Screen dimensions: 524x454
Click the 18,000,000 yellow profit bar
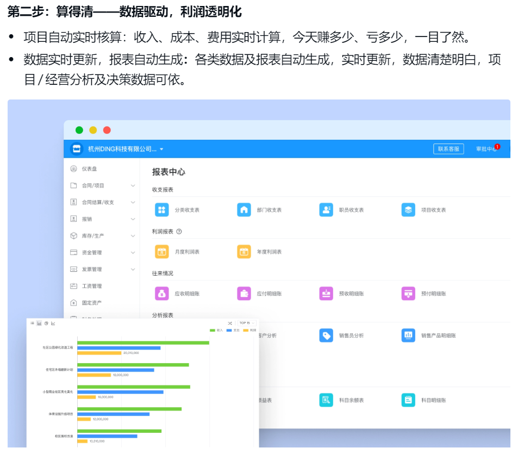click(94, 375)
